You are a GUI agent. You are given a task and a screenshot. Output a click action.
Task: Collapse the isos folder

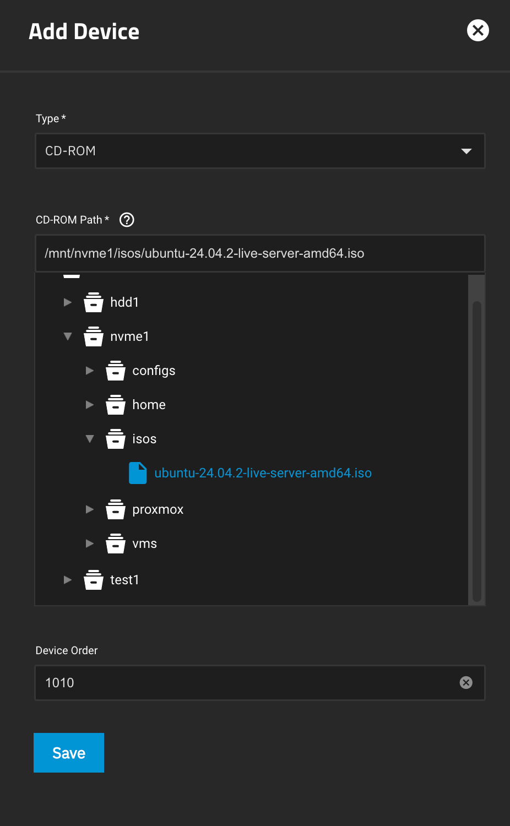point(90,439)
